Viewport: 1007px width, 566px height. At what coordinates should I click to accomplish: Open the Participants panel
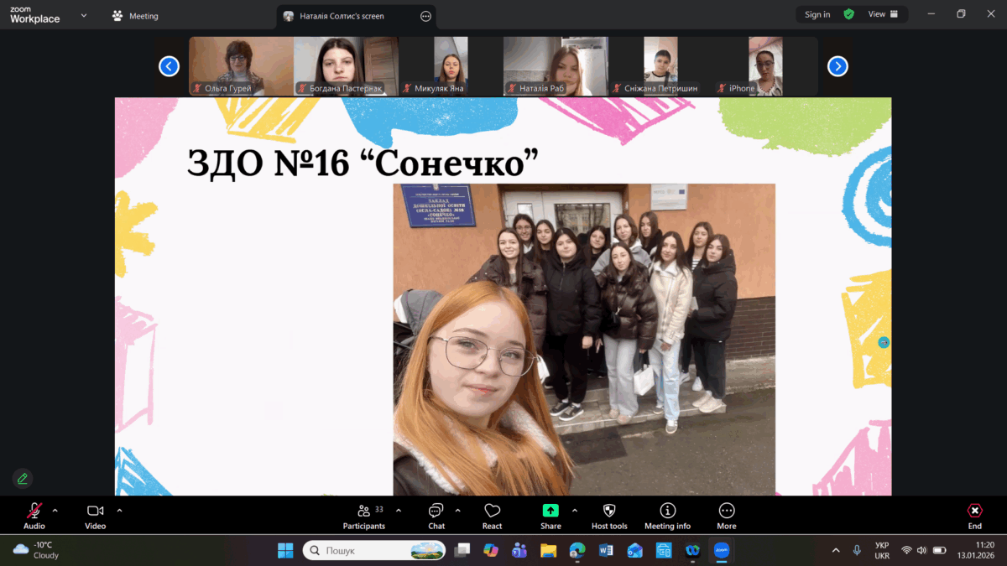(363, 515)
